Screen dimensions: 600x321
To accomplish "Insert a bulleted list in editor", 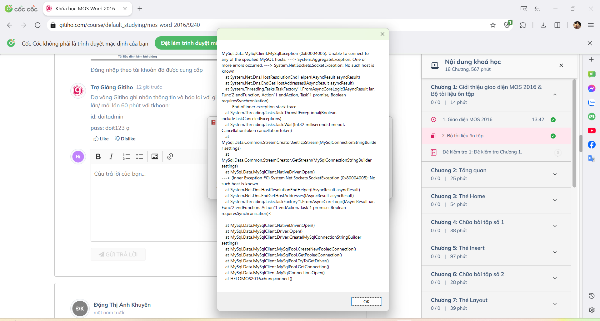I will [x=140, y=157].
